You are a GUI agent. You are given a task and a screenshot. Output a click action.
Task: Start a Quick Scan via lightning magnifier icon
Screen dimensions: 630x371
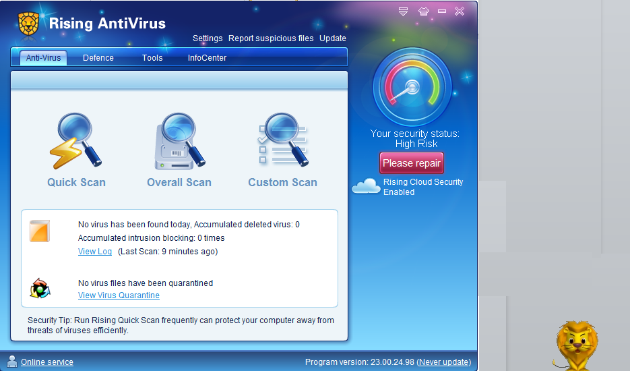[x=76, y=140]
